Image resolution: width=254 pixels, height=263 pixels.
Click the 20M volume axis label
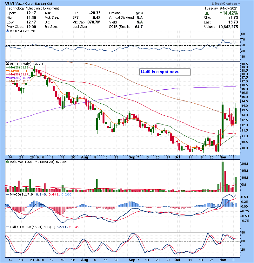tap(244, 164)
